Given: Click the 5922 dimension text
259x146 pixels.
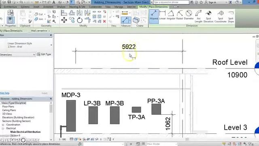Looking at the screenshot, I should [x=129, y=47].
